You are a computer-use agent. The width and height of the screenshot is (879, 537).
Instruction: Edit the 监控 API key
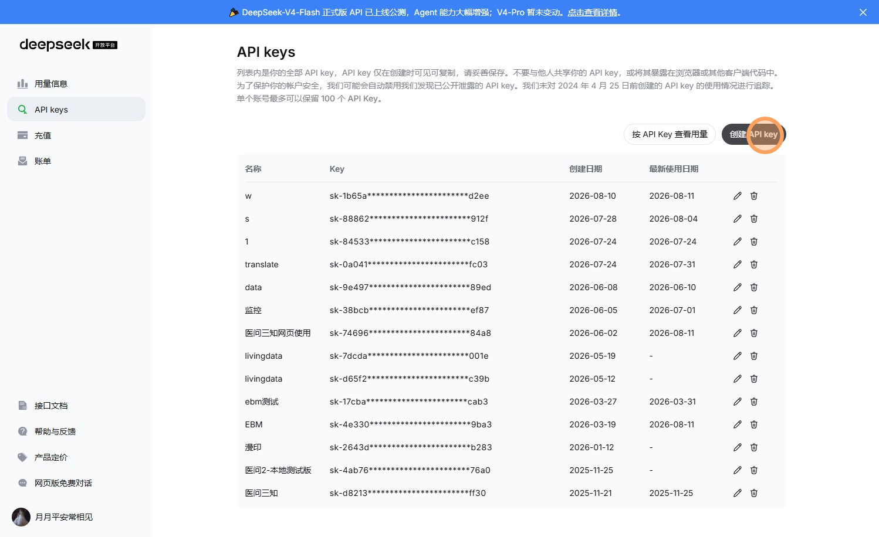[x=738, y=310]
